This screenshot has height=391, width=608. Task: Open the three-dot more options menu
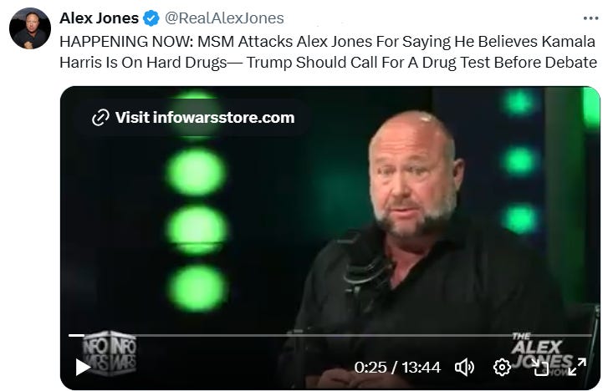pos(590,18)
